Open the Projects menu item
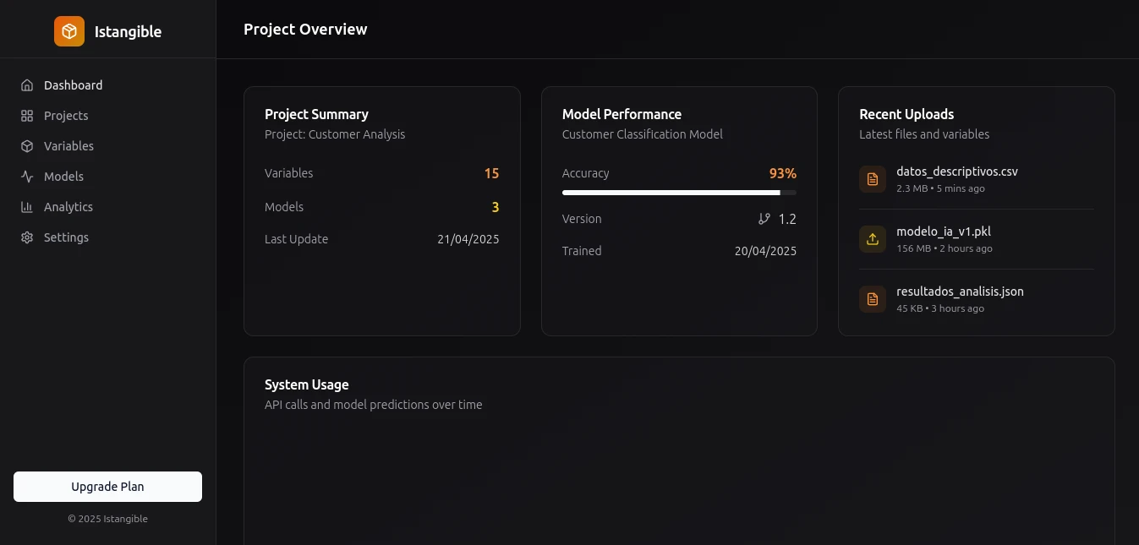1139x545 pixels. (66, 116)
